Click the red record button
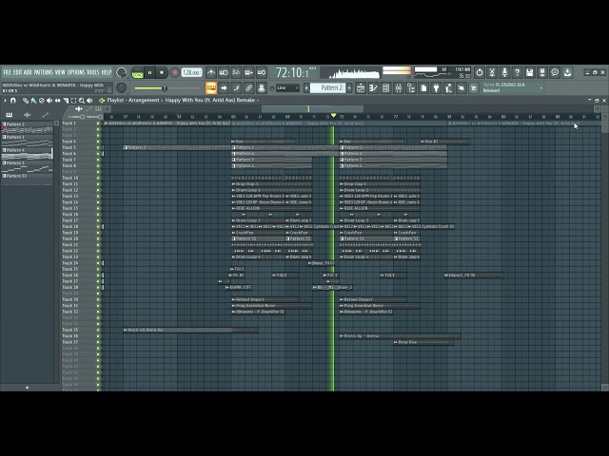This screenshot has height=456, width=609. pyautogui.click(x=175, y=72)
